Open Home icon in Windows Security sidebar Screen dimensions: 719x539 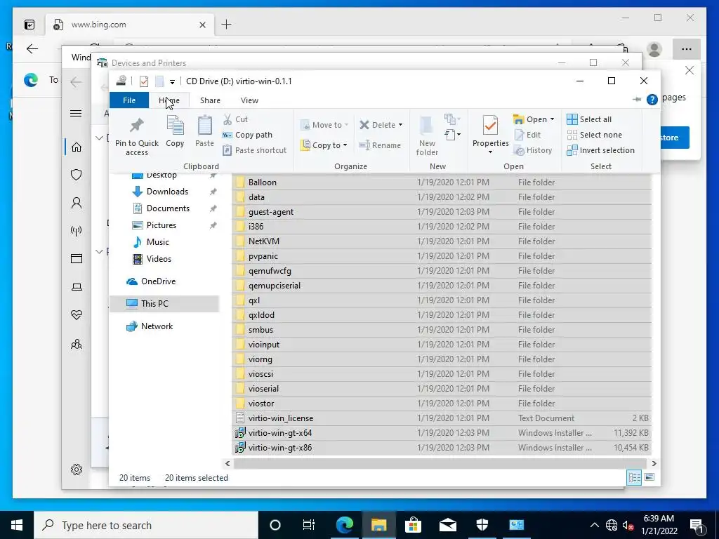point(77,147)
